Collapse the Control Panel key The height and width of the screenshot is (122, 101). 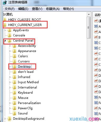tap(5, 41)
